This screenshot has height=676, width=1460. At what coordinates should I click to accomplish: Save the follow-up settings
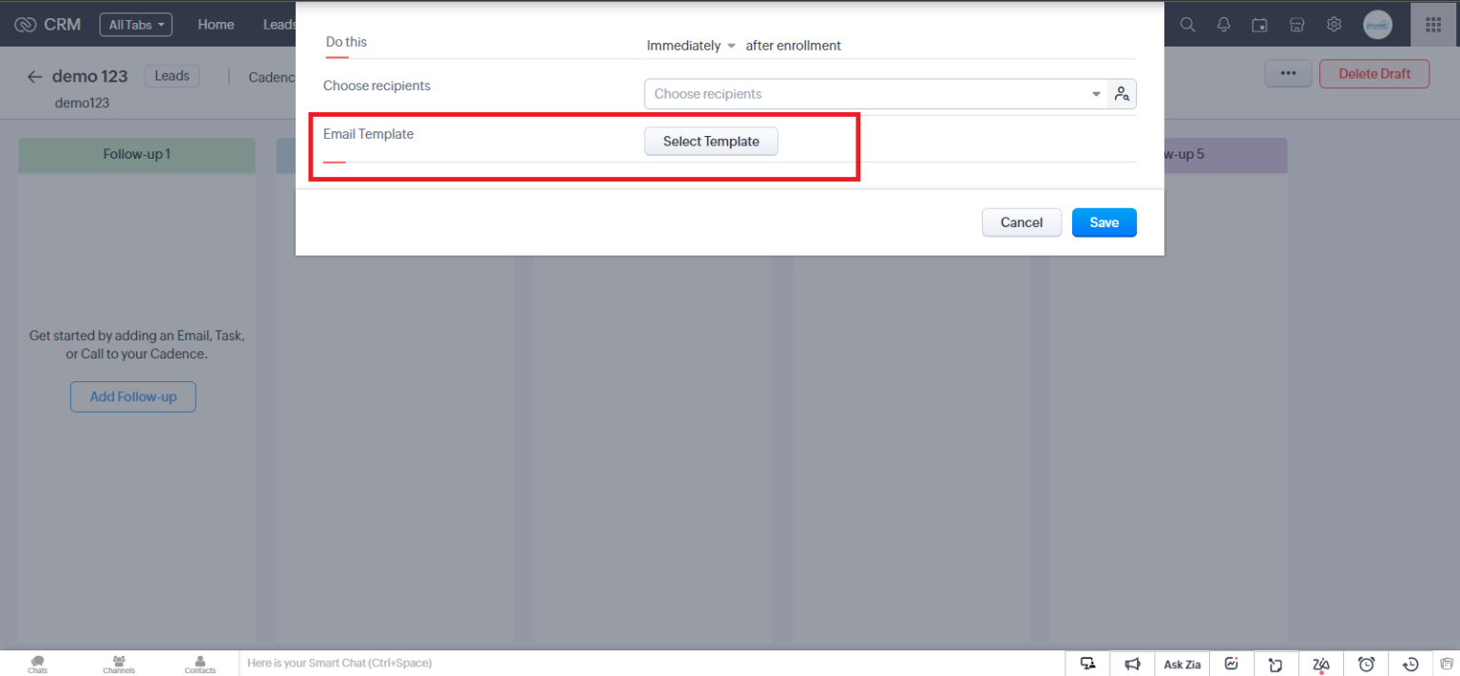pos(1104,222)
